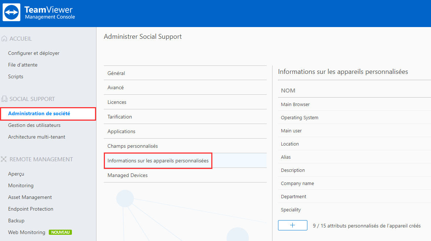Viewport: 431px width, 241px height.
Task: Select the Speciality attribute row
Action: tap(354, 210)
